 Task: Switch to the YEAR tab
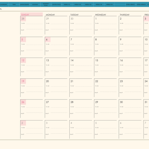(14, 5)
